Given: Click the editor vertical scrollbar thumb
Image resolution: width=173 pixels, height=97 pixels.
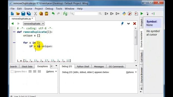Looking at the screenshot, I should click(x=136, y=37).
